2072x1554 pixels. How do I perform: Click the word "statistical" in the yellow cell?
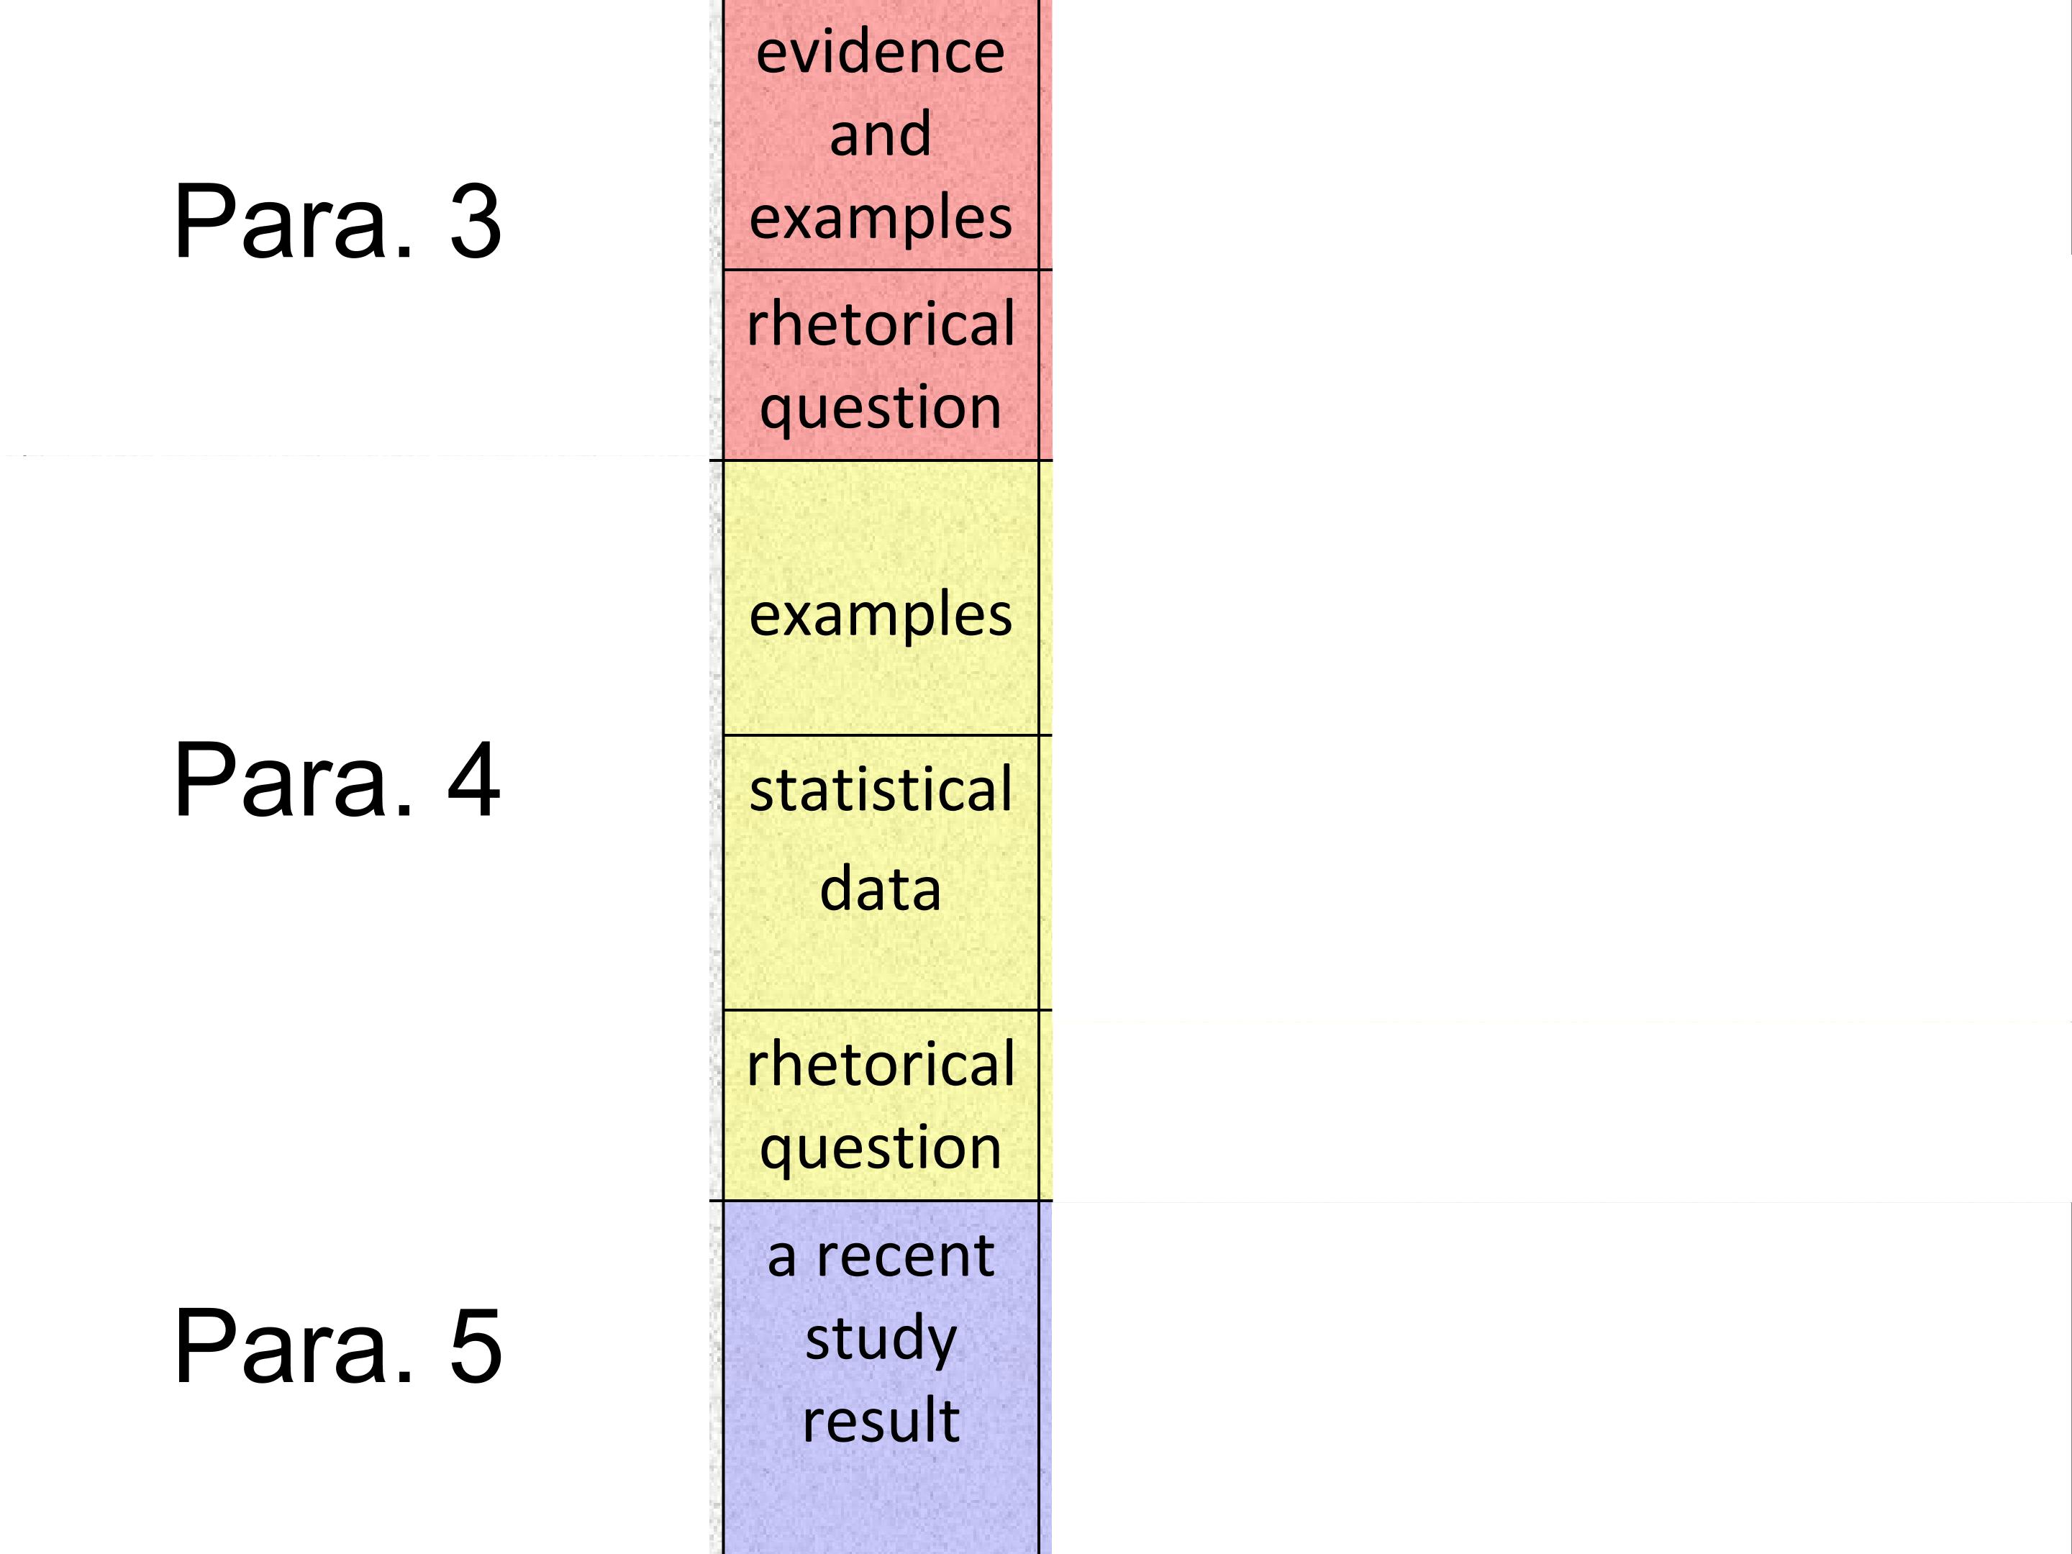tap(881, 790)
